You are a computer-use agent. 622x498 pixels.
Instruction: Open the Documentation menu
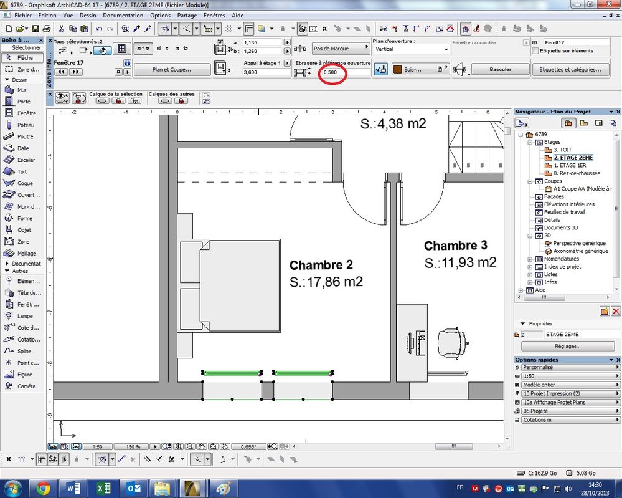tap(123, 15)
